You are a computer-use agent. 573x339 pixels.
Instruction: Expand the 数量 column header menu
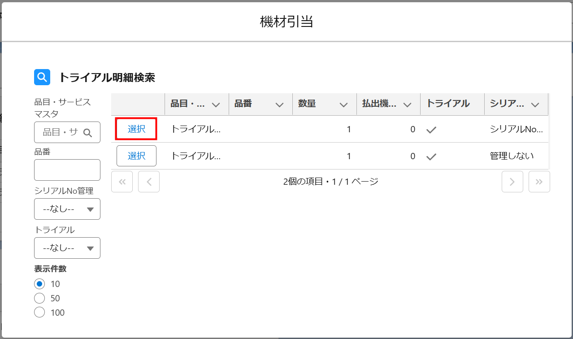(343, 104)
